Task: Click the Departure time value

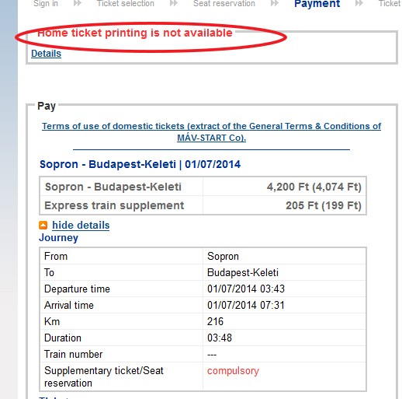Action: pos(246,289)
